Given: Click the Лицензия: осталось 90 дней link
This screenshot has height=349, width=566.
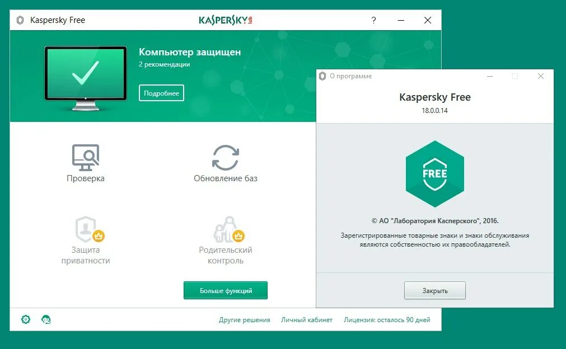Looking at the screenshot, I should click(x=387, y=320).
